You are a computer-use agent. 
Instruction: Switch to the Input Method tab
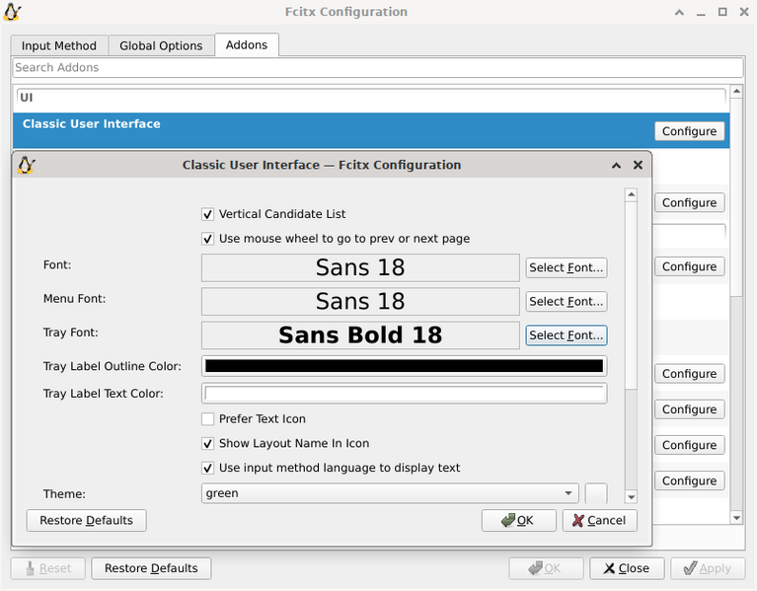59,45
